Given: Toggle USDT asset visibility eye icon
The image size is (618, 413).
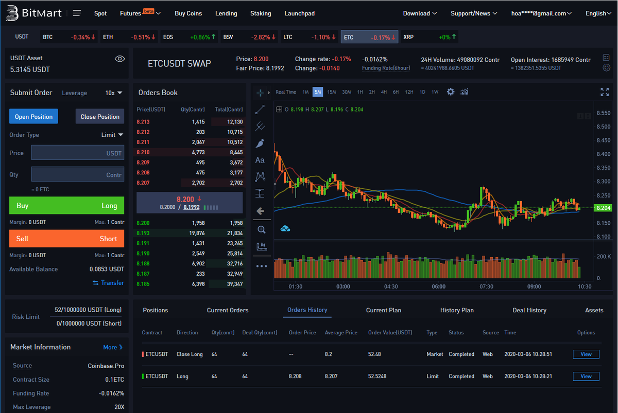Looking at the screenshot, I should [119, 59].
